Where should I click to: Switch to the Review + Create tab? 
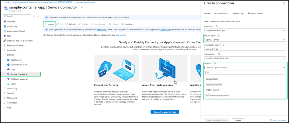pos(255,13)
